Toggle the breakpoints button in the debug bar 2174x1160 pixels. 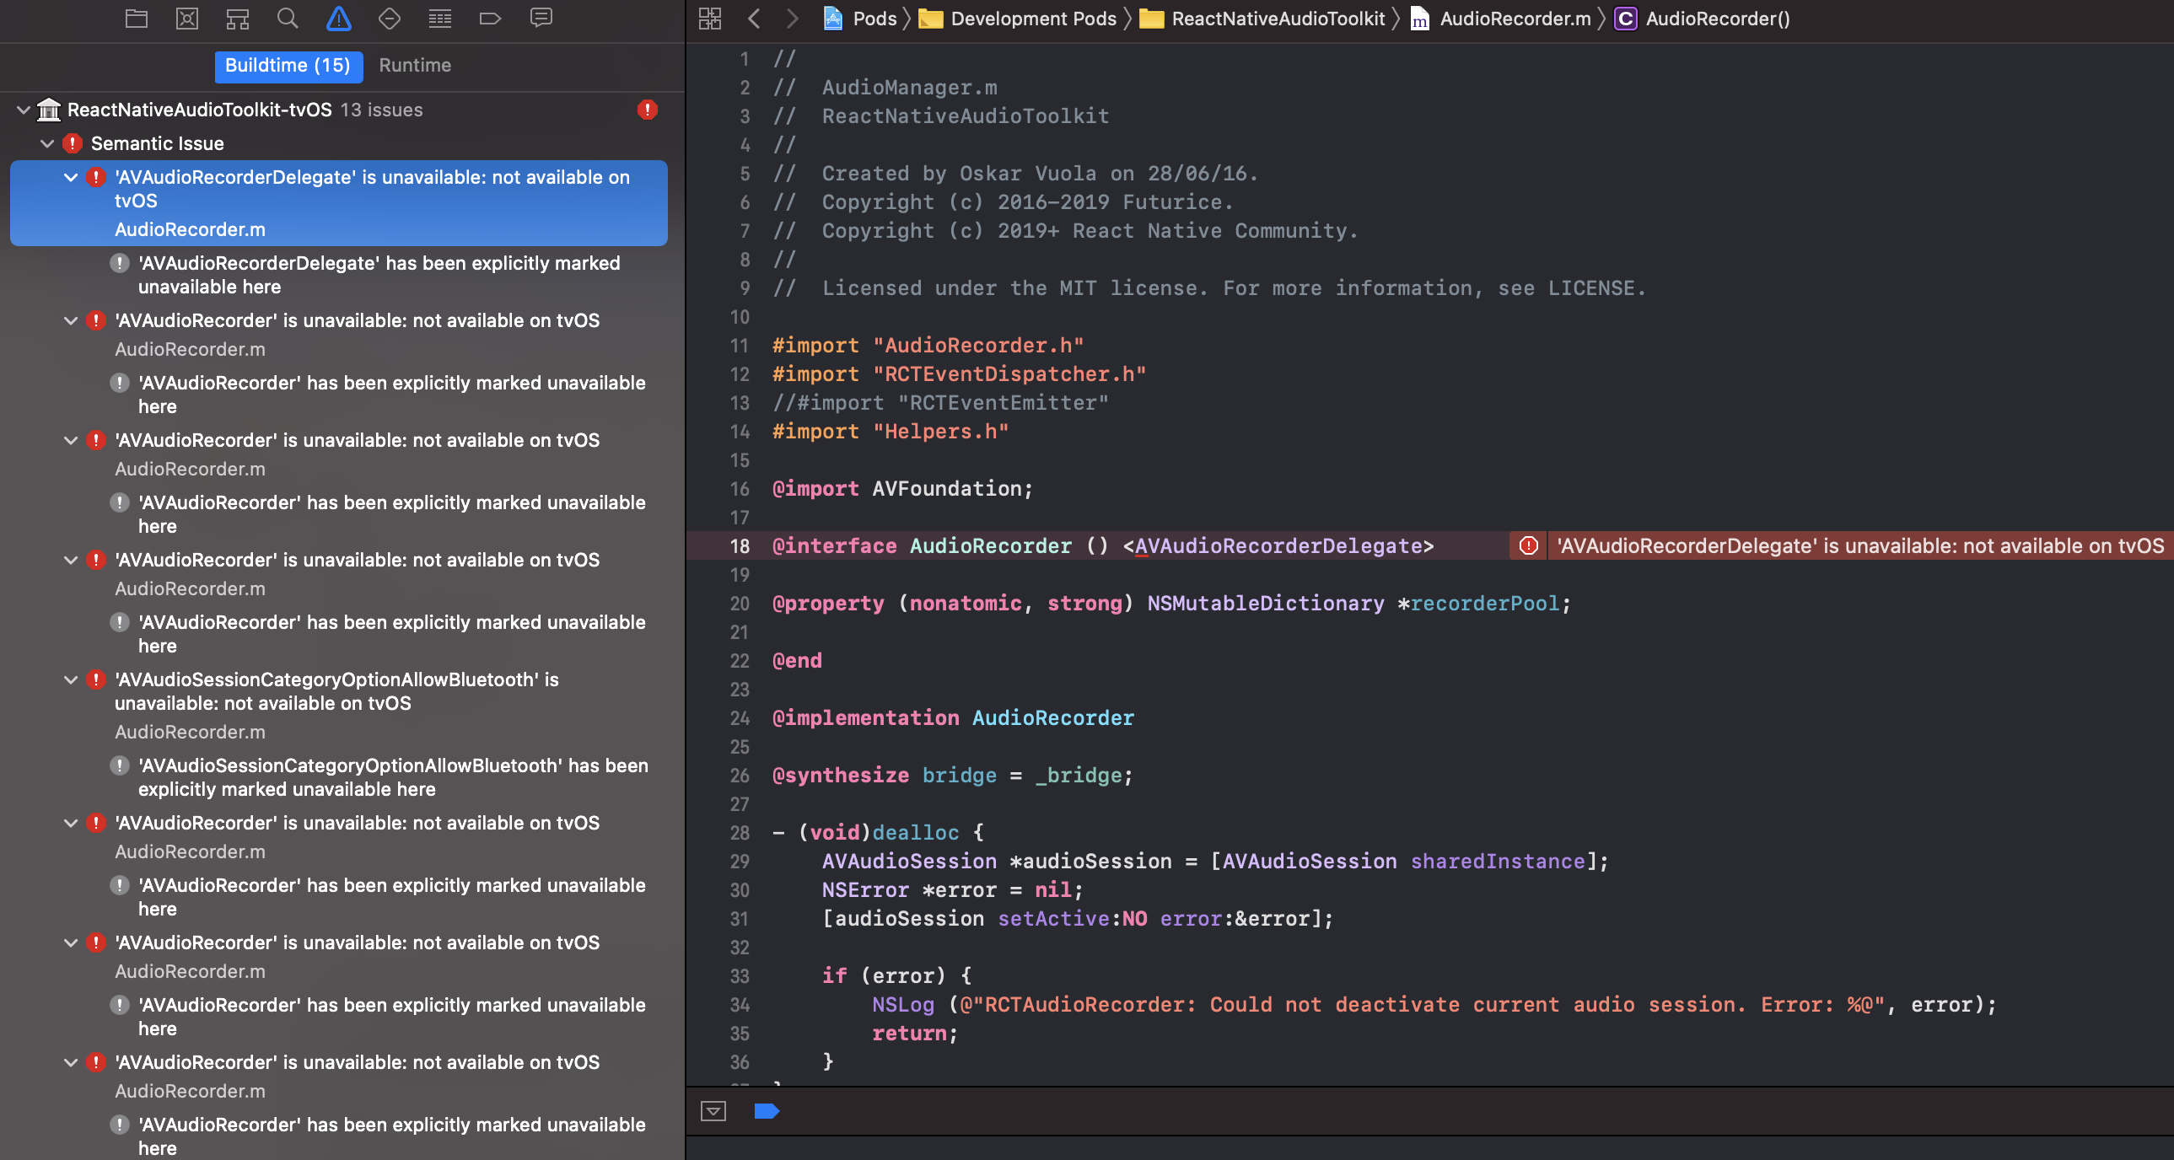pyautogui.click(x=767, y=1112)
